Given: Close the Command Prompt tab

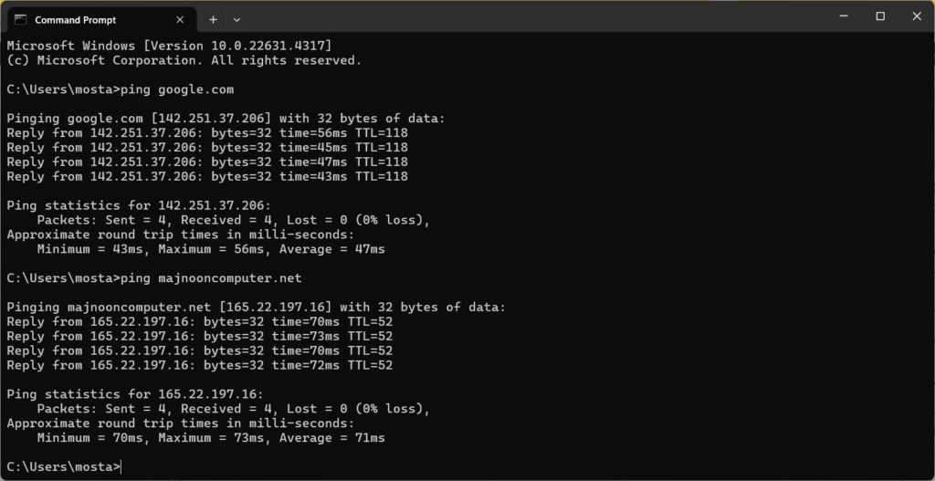Looking at the screenshot, I should pos(181,19).
